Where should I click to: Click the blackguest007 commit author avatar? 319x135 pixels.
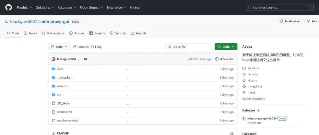[53, 59]
